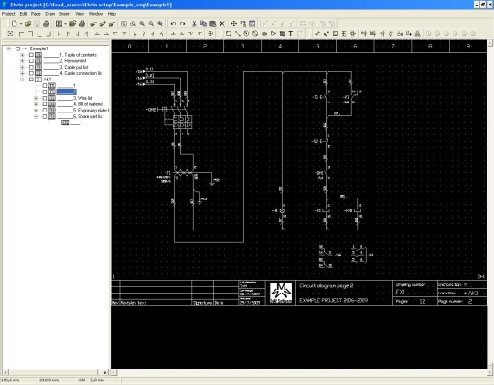This screenshot has width=494, height=385.
Task: Select the rectangle drawing tool
Action: [229, 34]
